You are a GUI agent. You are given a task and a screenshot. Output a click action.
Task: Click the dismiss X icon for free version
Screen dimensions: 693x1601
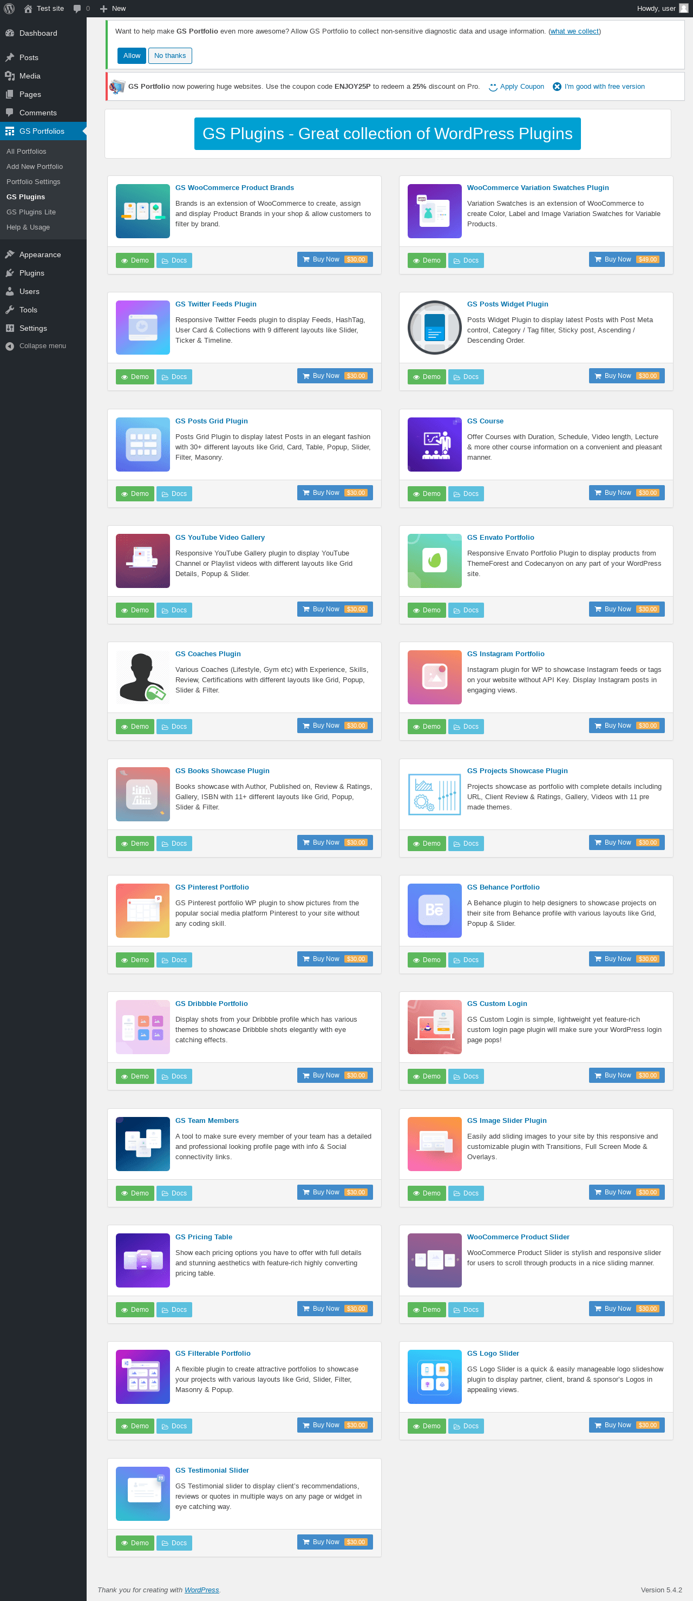557,87
